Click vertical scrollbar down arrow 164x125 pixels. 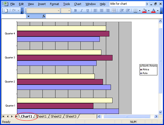[x=161, y=112]
